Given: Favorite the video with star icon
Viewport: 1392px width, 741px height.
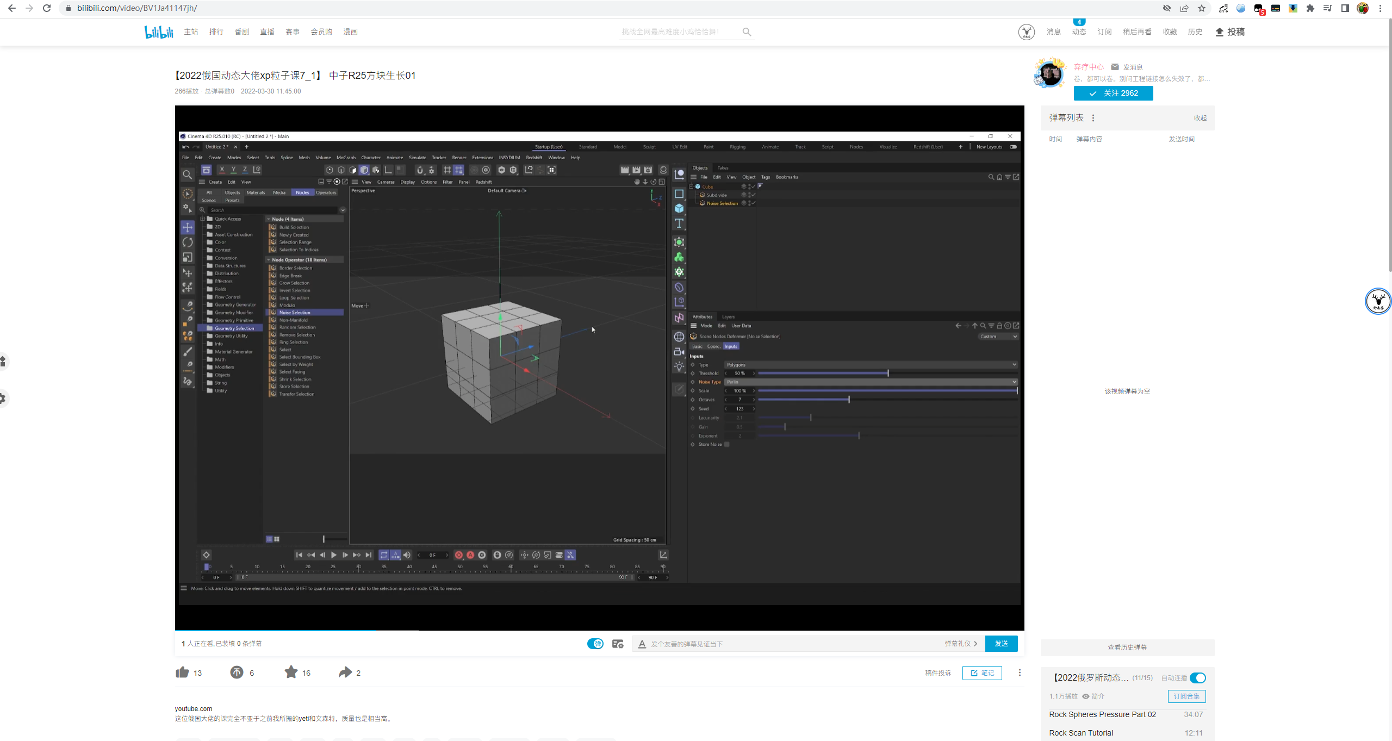Looking at the screenshot, I should [291, 672].
